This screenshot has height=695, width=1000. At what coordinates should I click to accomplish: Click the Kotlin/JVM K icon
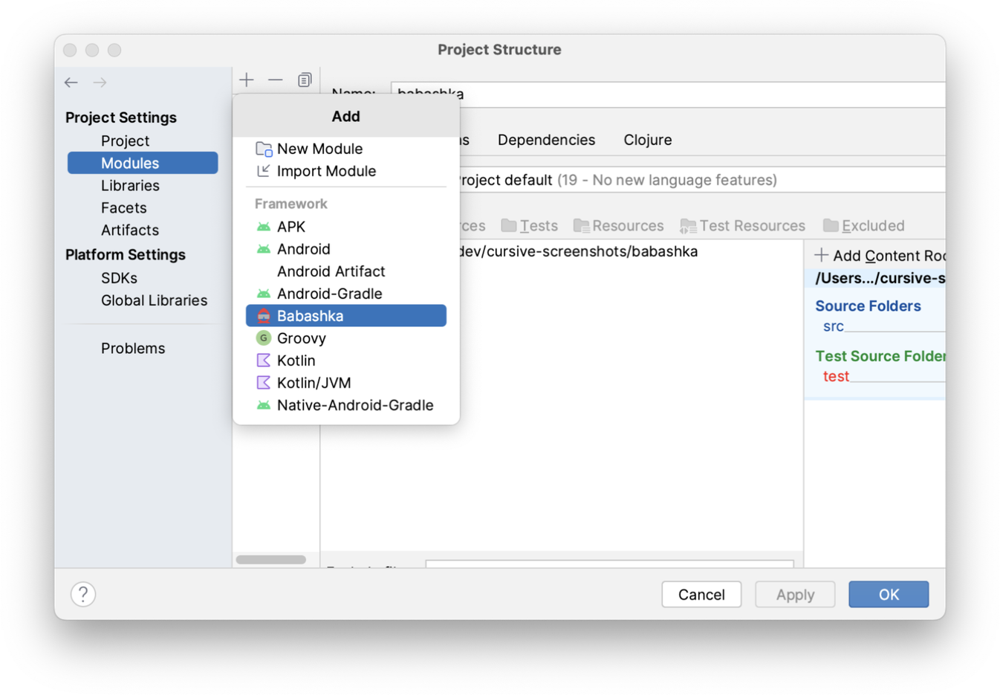(x=263, y=383)
